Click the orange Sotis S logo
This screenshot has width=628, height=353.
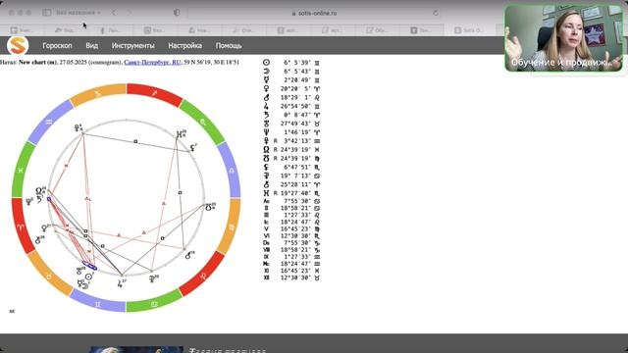18,46
